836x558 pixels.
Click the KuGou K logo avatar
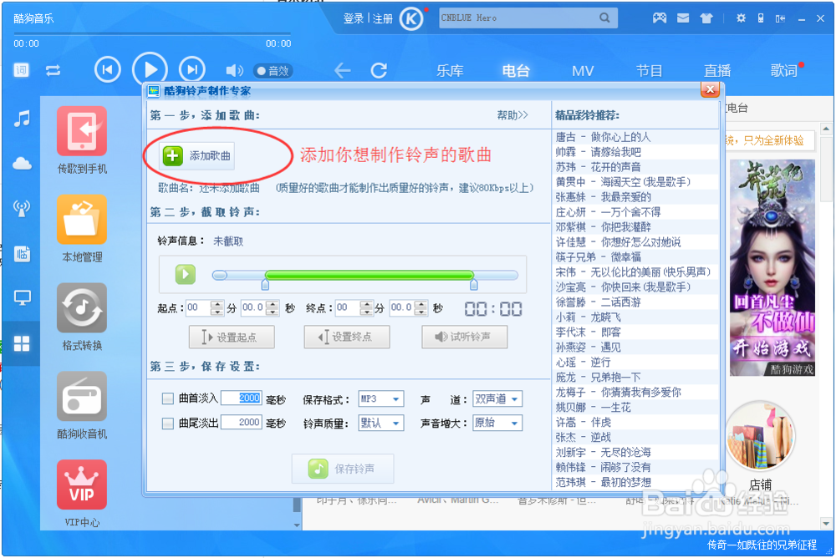click(x=411, y=19)
